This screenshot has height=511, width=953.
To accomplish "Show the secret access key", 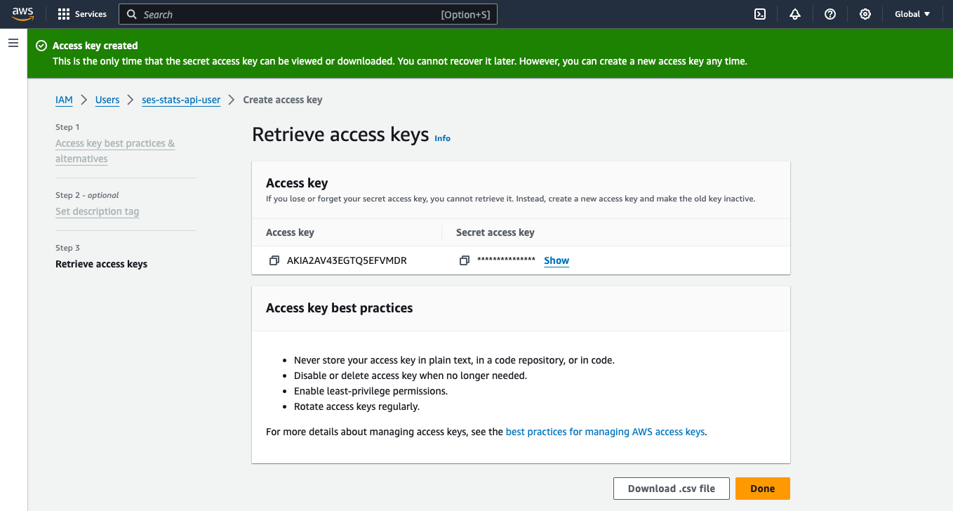I will (x=557, y=260).
